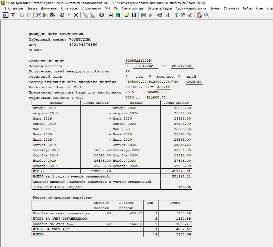Open the Установка menu

[231, 8]
